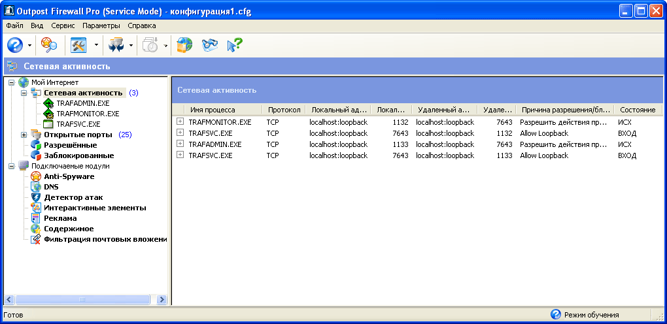Expand TRAFSVC.EXE row with remote port 1133
This screenshot has height=324, width=667.
pos(180,155)
